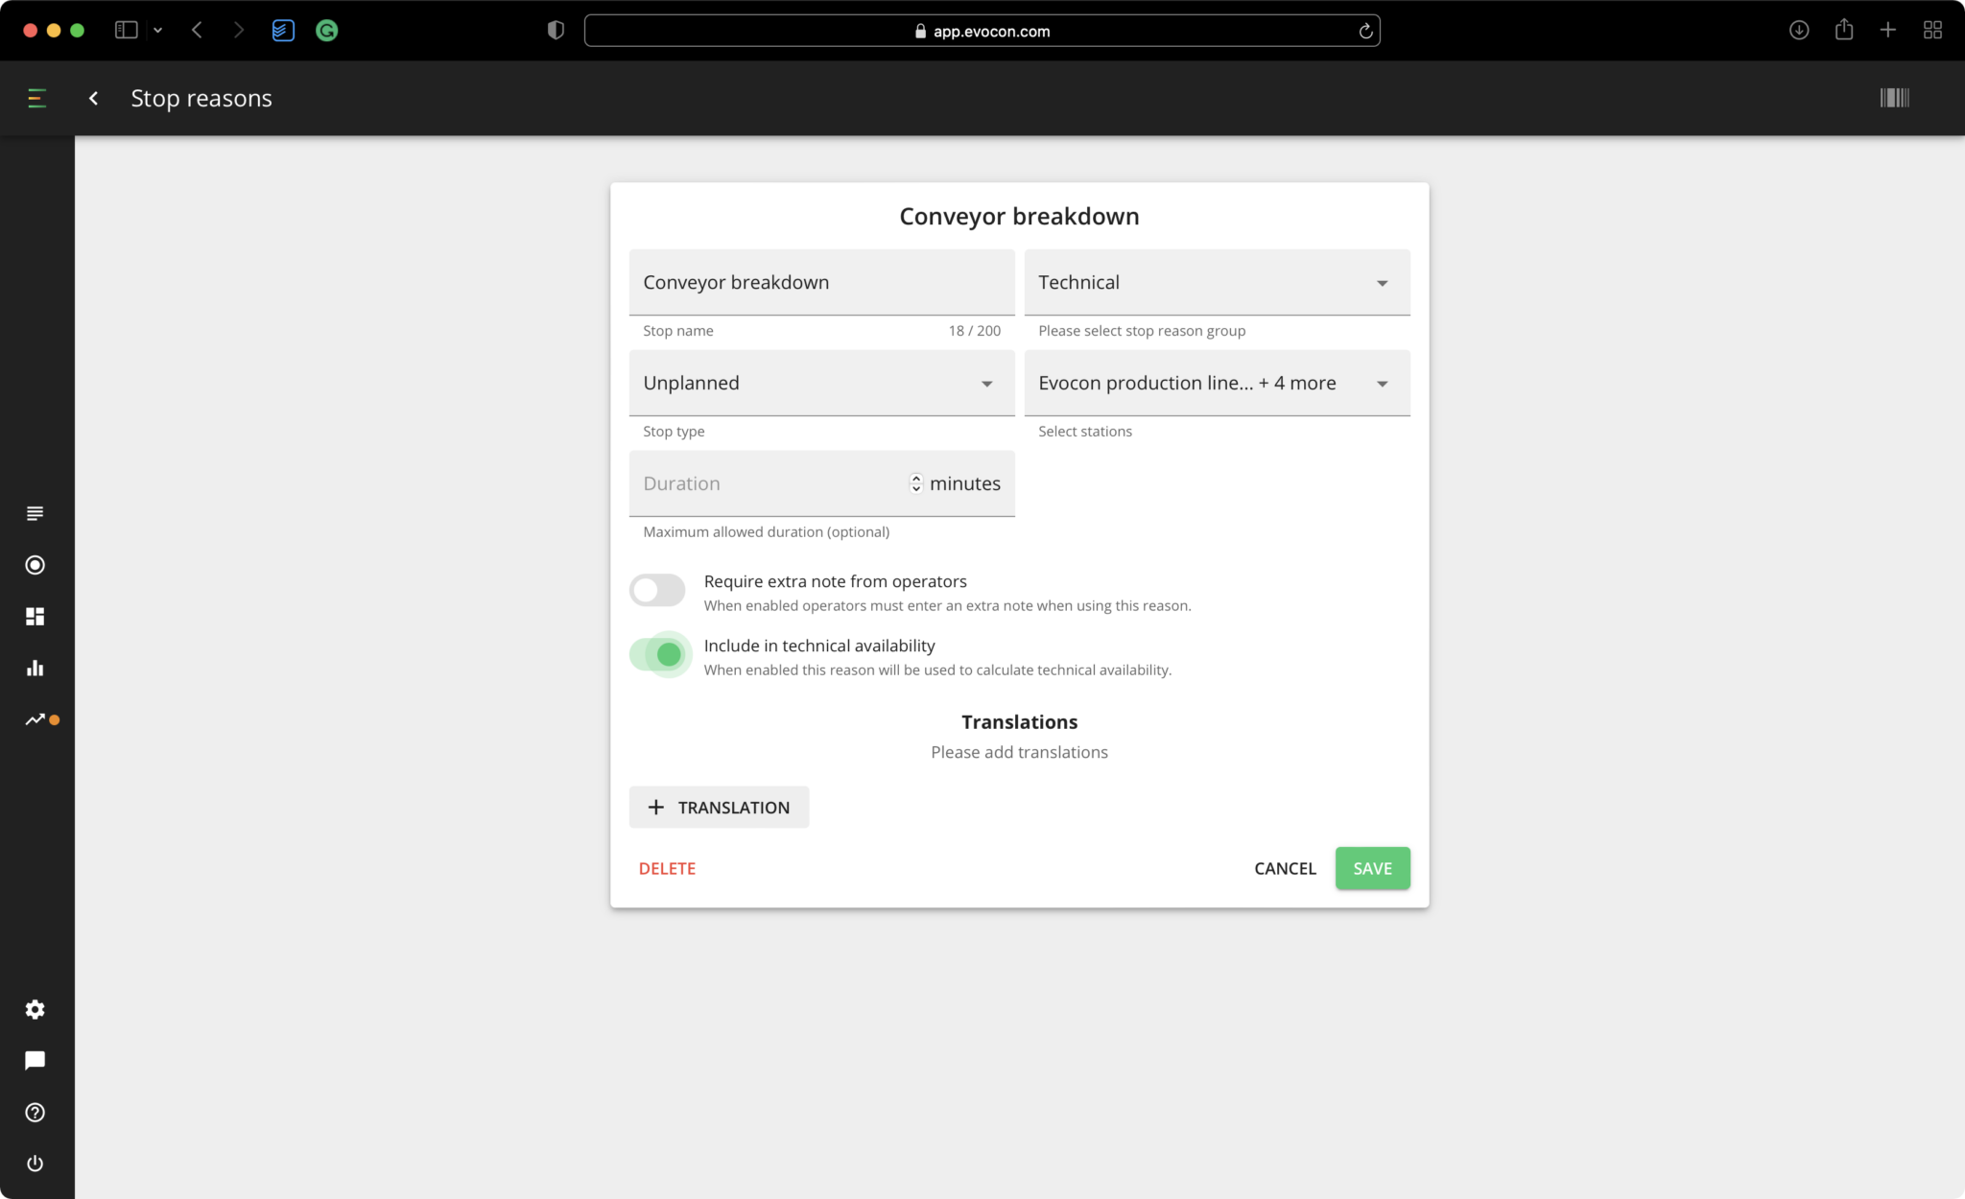Open the dashboard panel icon
Screen dimensions: 1965x1199
click(36, 617)
